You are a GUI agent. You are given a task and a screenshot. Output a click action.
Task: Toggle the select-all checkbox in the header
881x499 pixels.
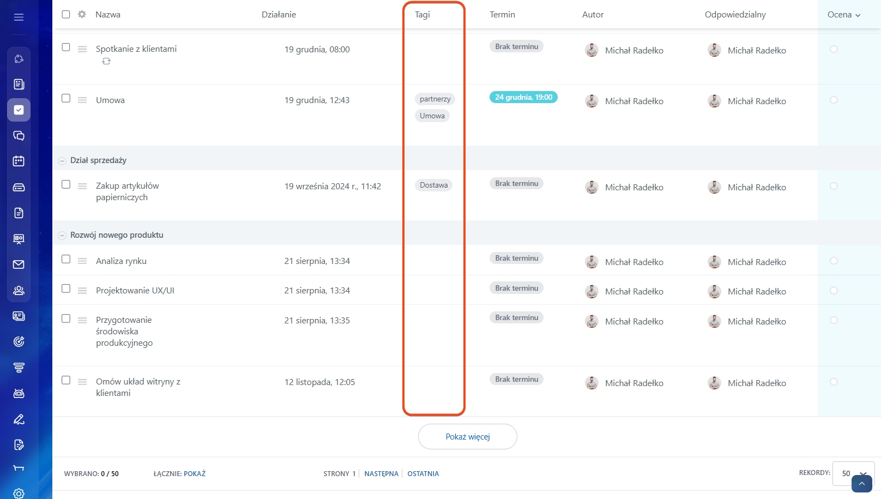click(66, 15)
